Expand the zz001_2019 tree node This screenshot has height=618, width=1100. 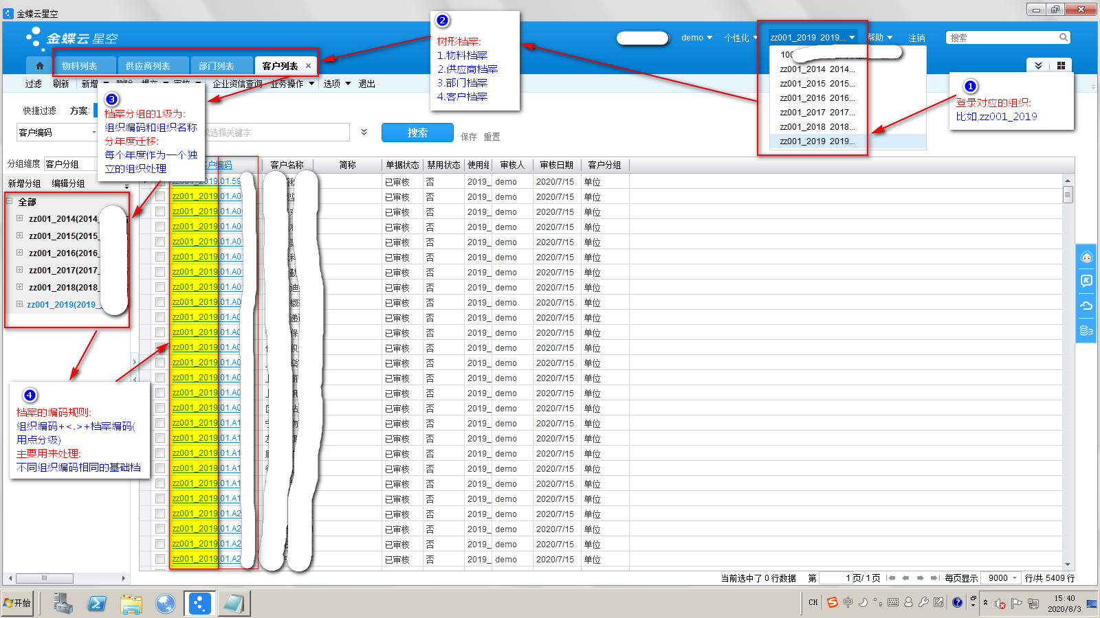tap(19, 304)
